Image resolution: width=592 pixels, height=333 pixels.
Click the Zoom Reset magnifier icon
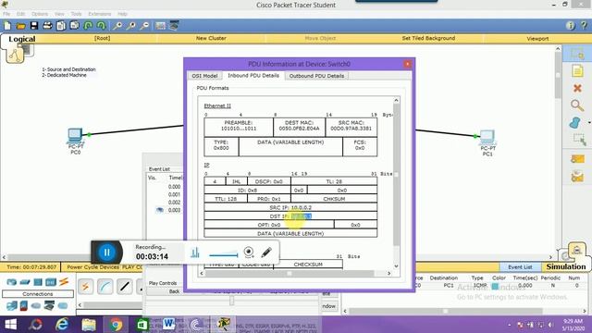point(131,26)
